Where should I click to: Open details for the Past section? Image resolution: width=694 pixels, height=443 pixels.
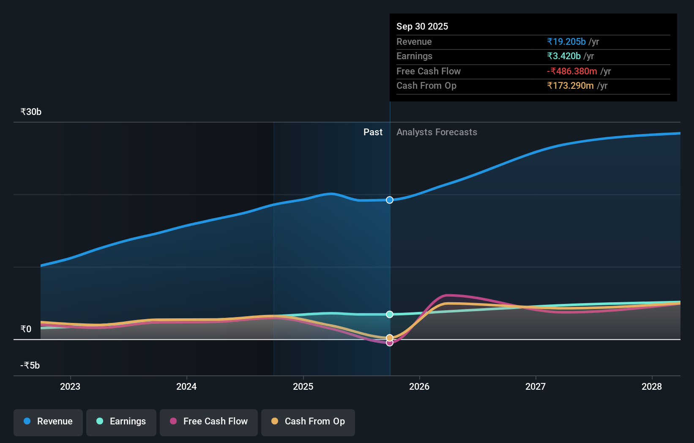[373, 132]
